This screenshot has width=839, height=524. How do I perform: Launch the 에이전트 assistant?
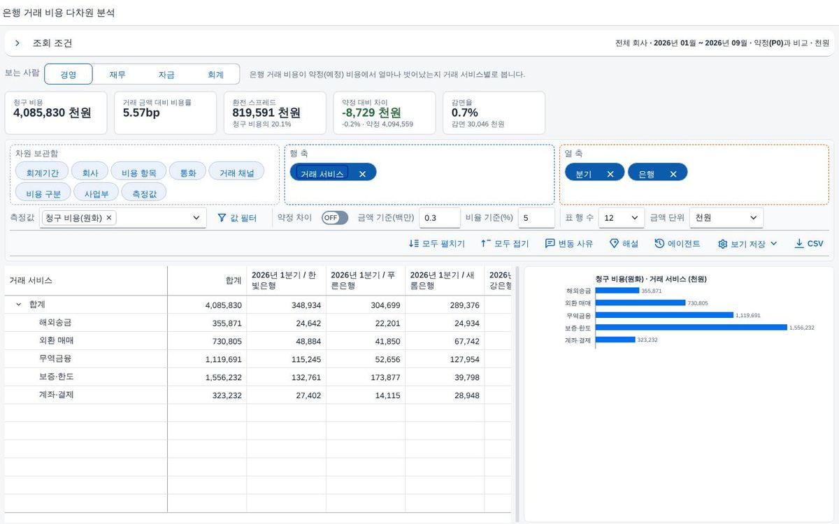click(677, 244)
